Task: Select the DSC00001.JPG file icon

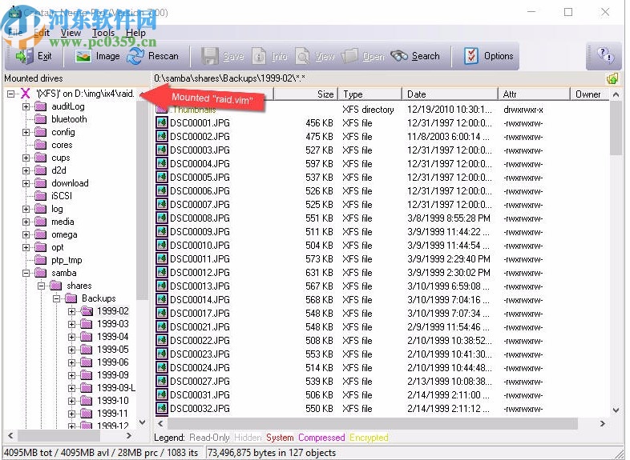Action: pos(161,123)
